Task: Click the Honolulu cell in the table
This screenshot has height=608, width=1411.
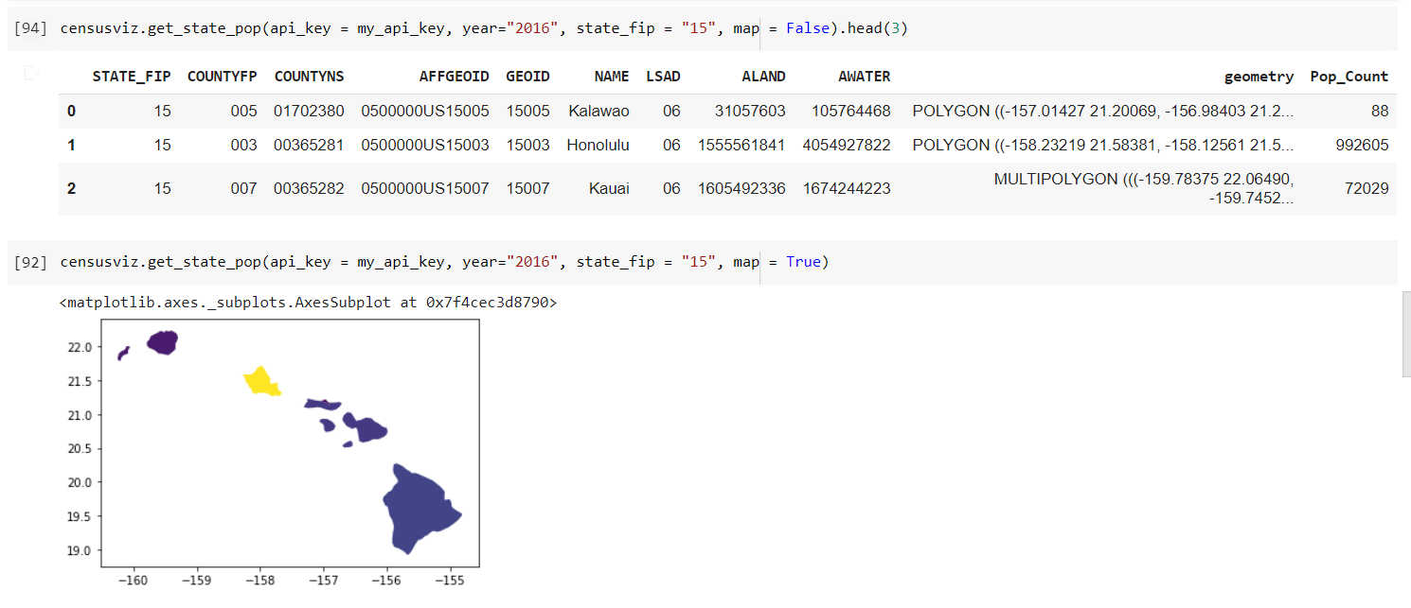Action: tap(598, 145)
